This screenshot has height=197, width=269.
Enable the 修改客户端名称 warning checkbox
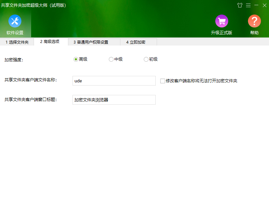pyautogui.click(x=163, y=81)
